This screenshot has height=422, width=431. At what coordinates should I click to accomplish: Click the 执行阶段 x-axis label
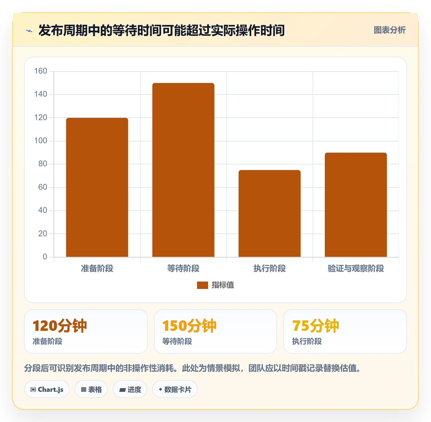(269, 269)
